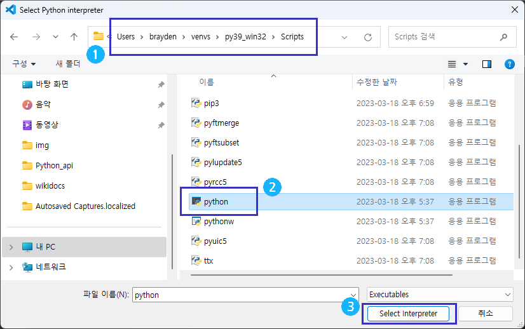
Task: Open the Executables file type dropdown
Action: pos(439,295)
